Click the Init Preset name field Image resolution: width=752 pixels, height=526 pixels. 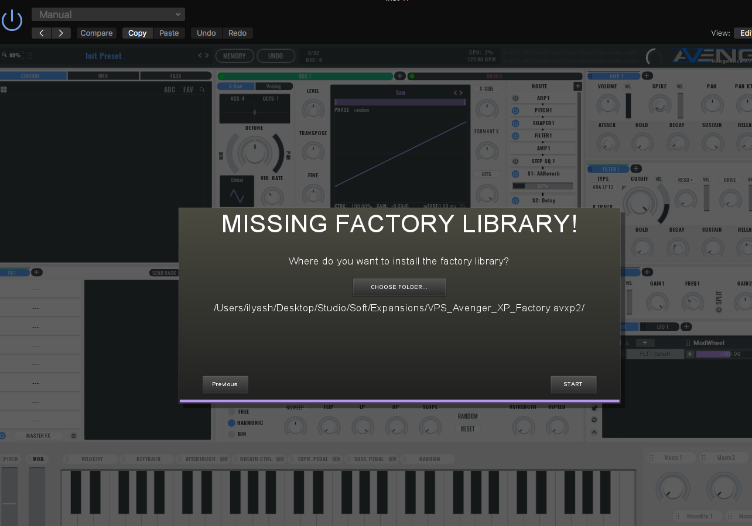[x=104, y=56]
